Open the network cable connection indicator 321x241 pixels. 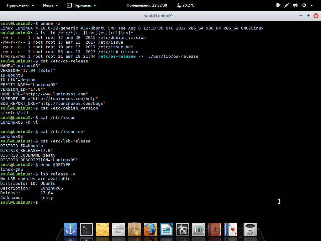(287, 5)
